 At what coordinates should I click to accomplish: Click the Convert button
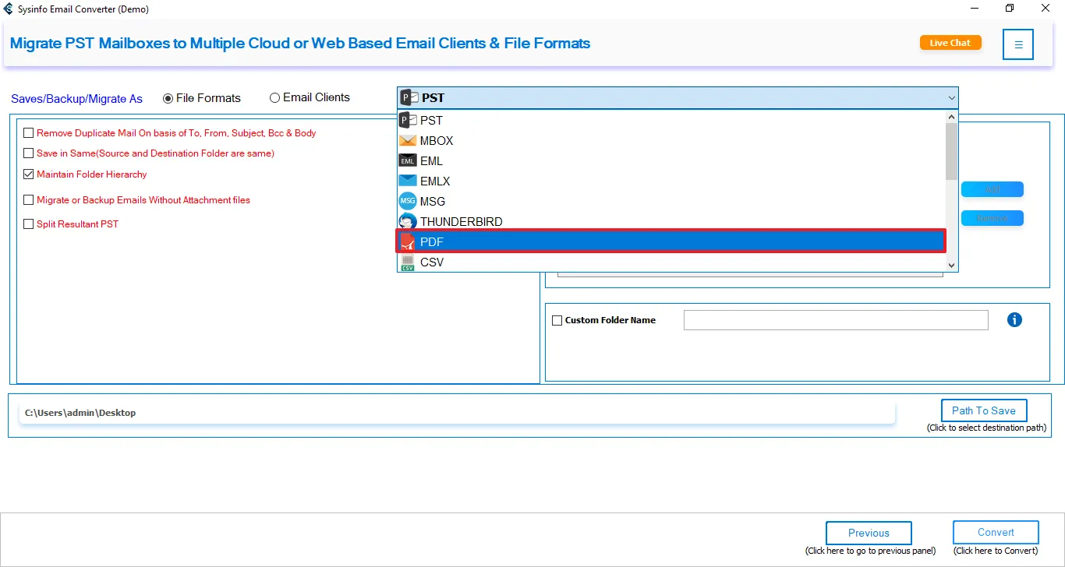pyautogui.click(x=996, y=533)
